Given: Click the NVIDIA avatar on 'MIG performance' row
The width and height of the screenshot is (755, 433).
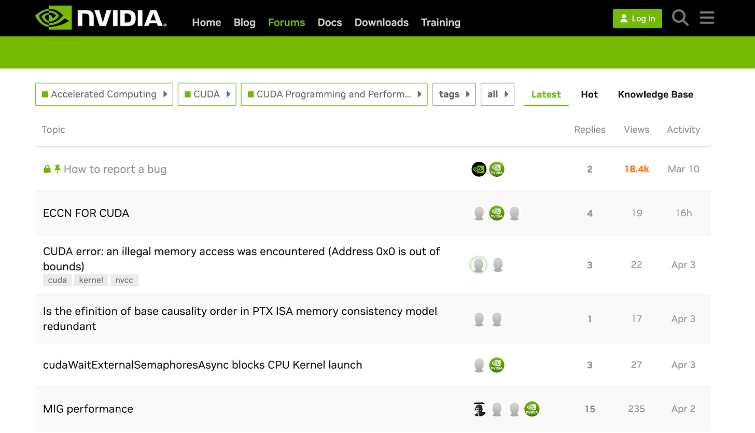Looking at the screenshot, I should pyautogui.click(x=532, y=409).
